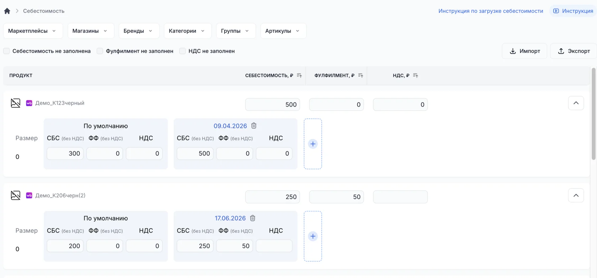The image size is (597, 278).
Task: Open Бренды filter dropdown
Action: pos(139,31)
